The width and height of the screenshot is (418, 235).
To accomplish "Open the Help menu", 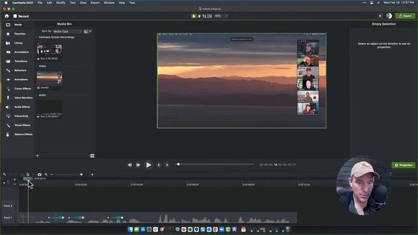I will tap(122, 3).
